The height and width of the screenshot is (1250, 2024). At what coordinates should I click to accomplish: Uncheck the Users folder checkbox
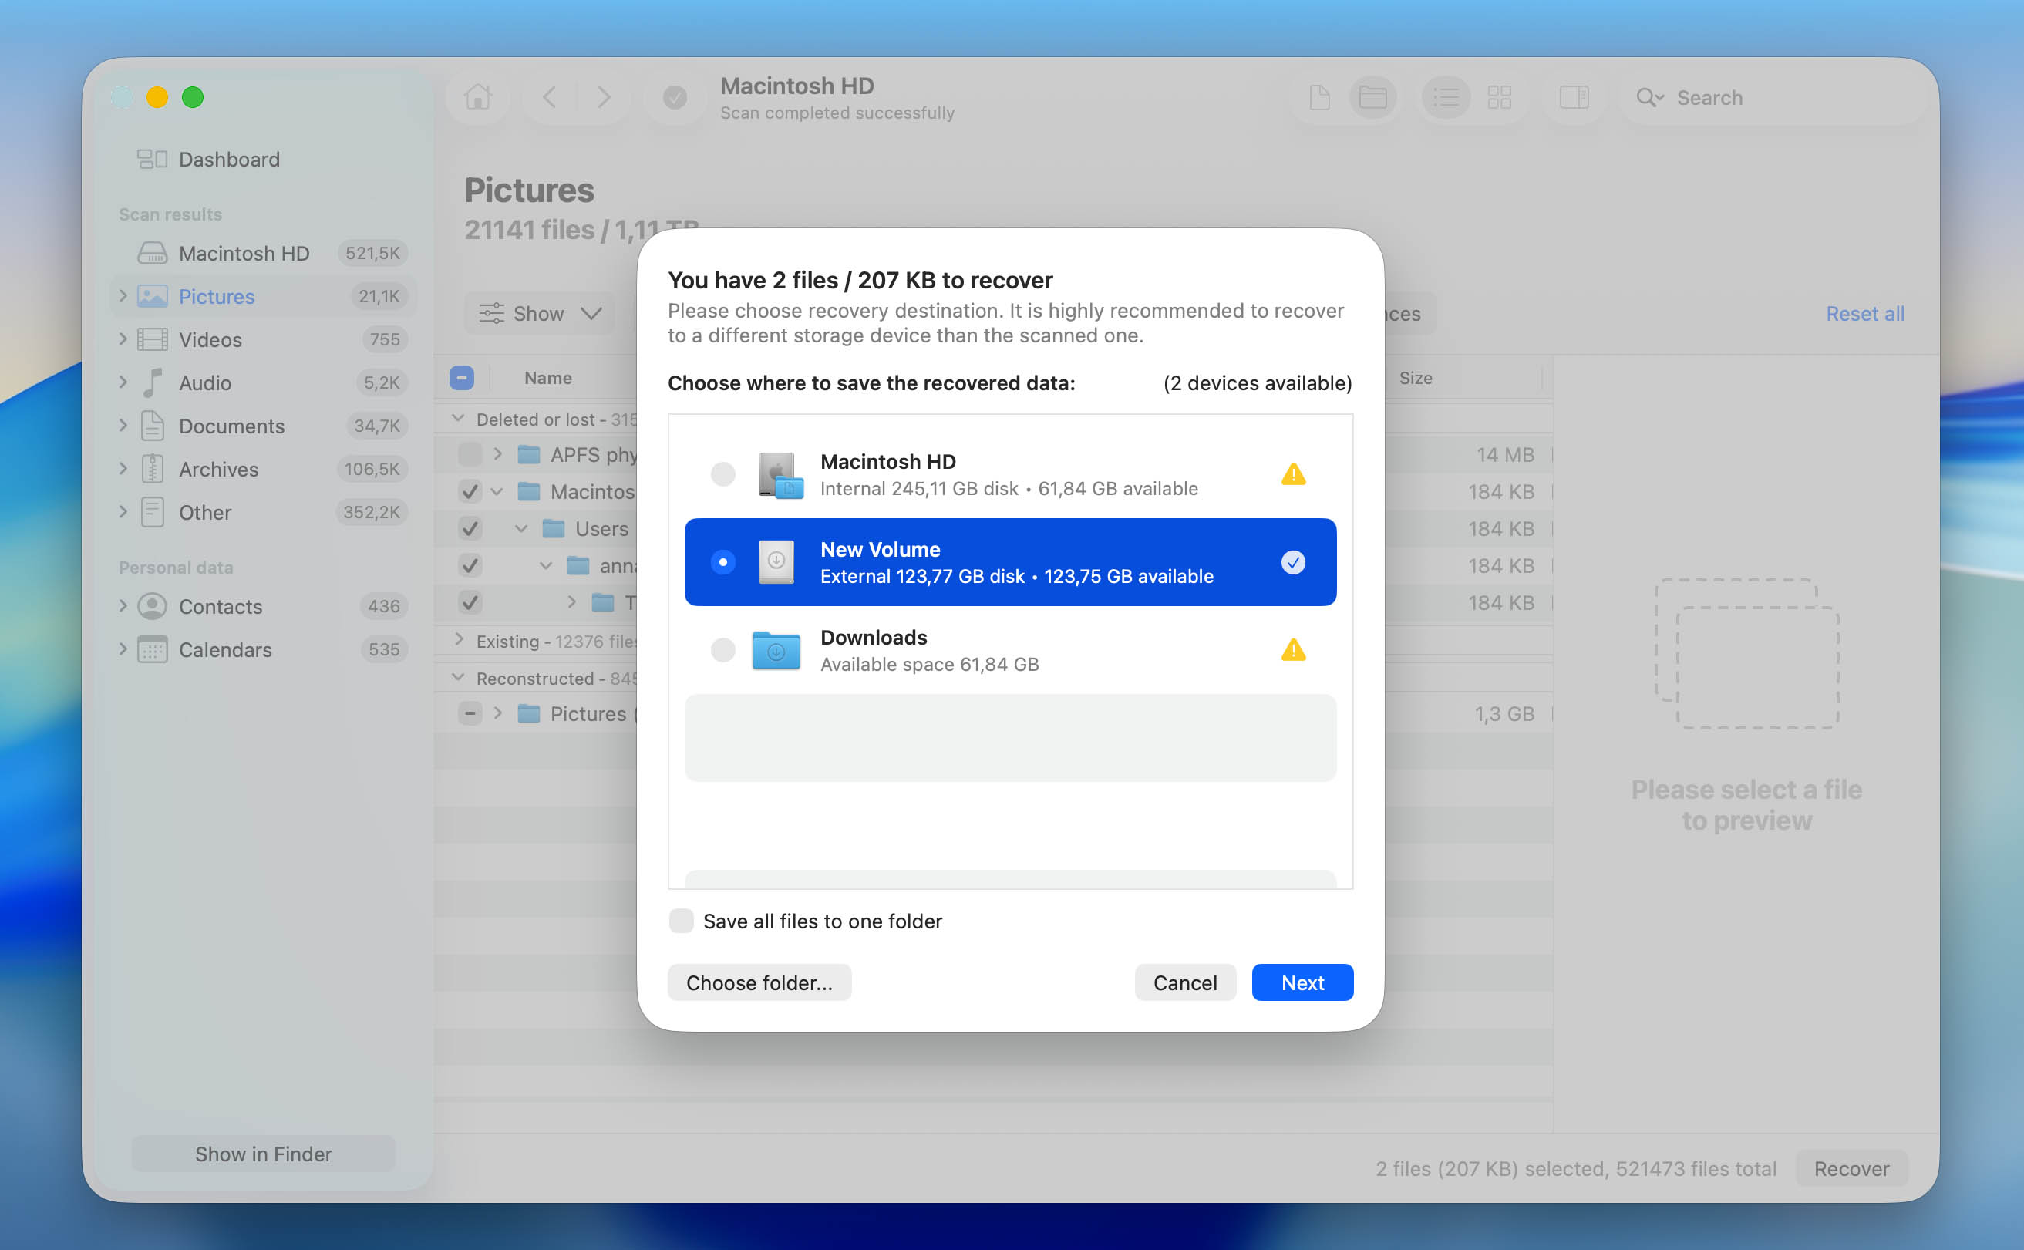coord(470,528)
